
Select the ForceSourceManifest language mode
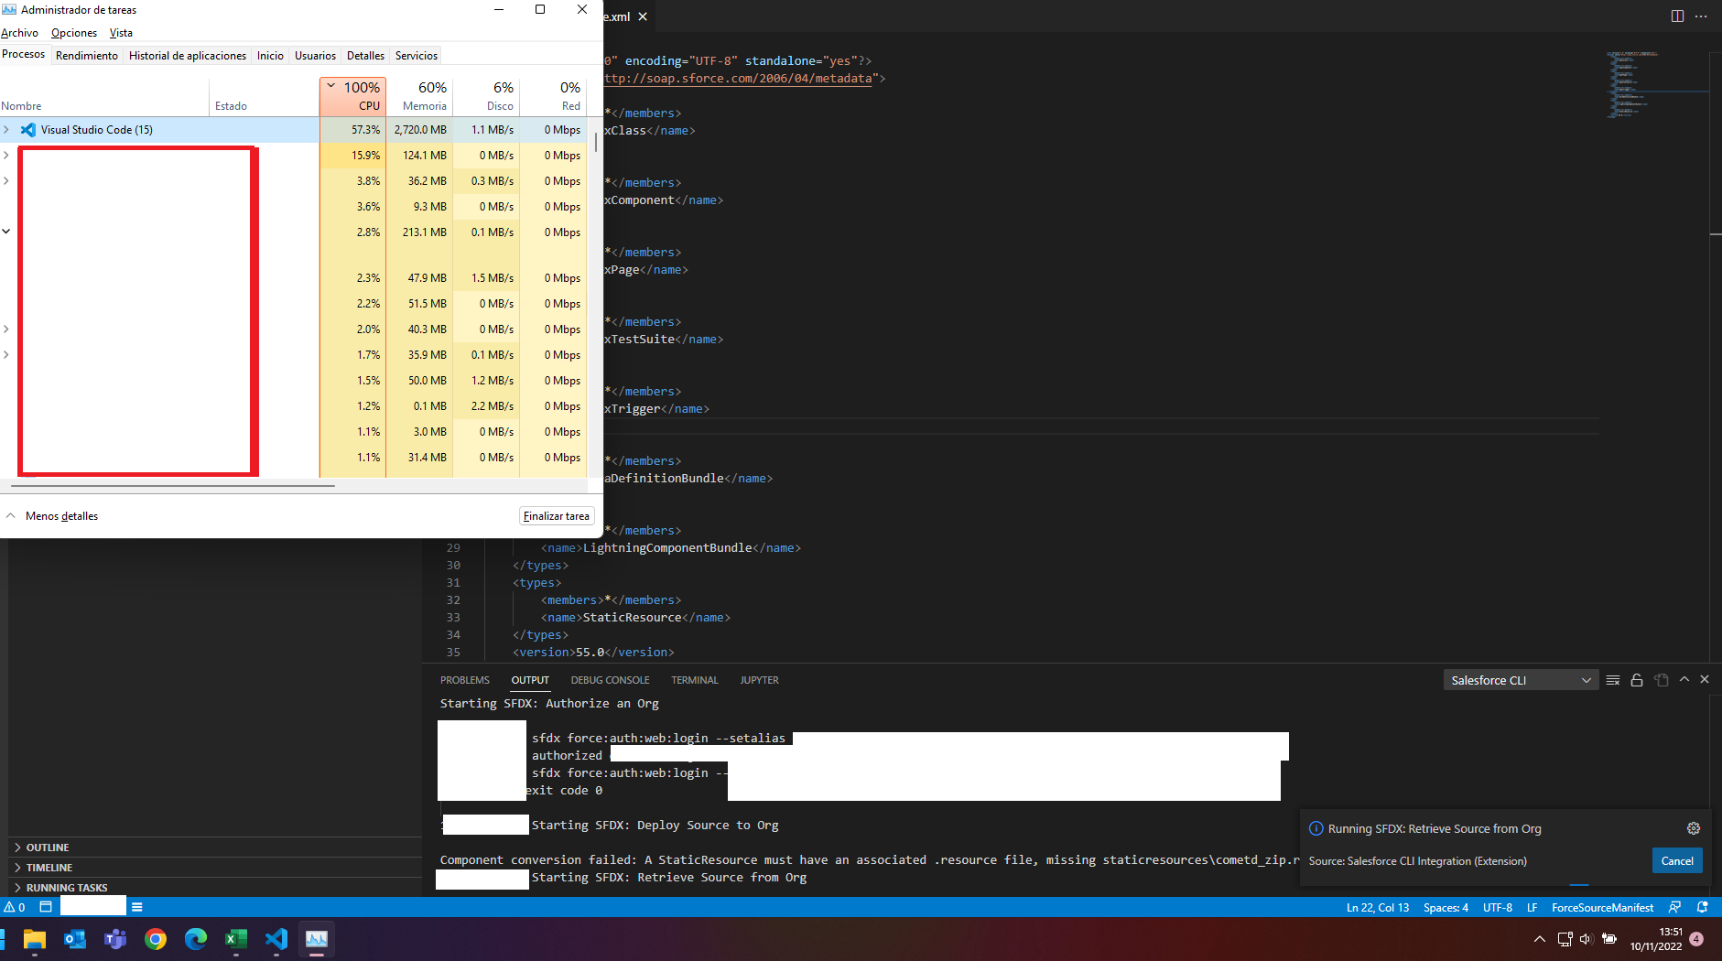point(1602,907)
